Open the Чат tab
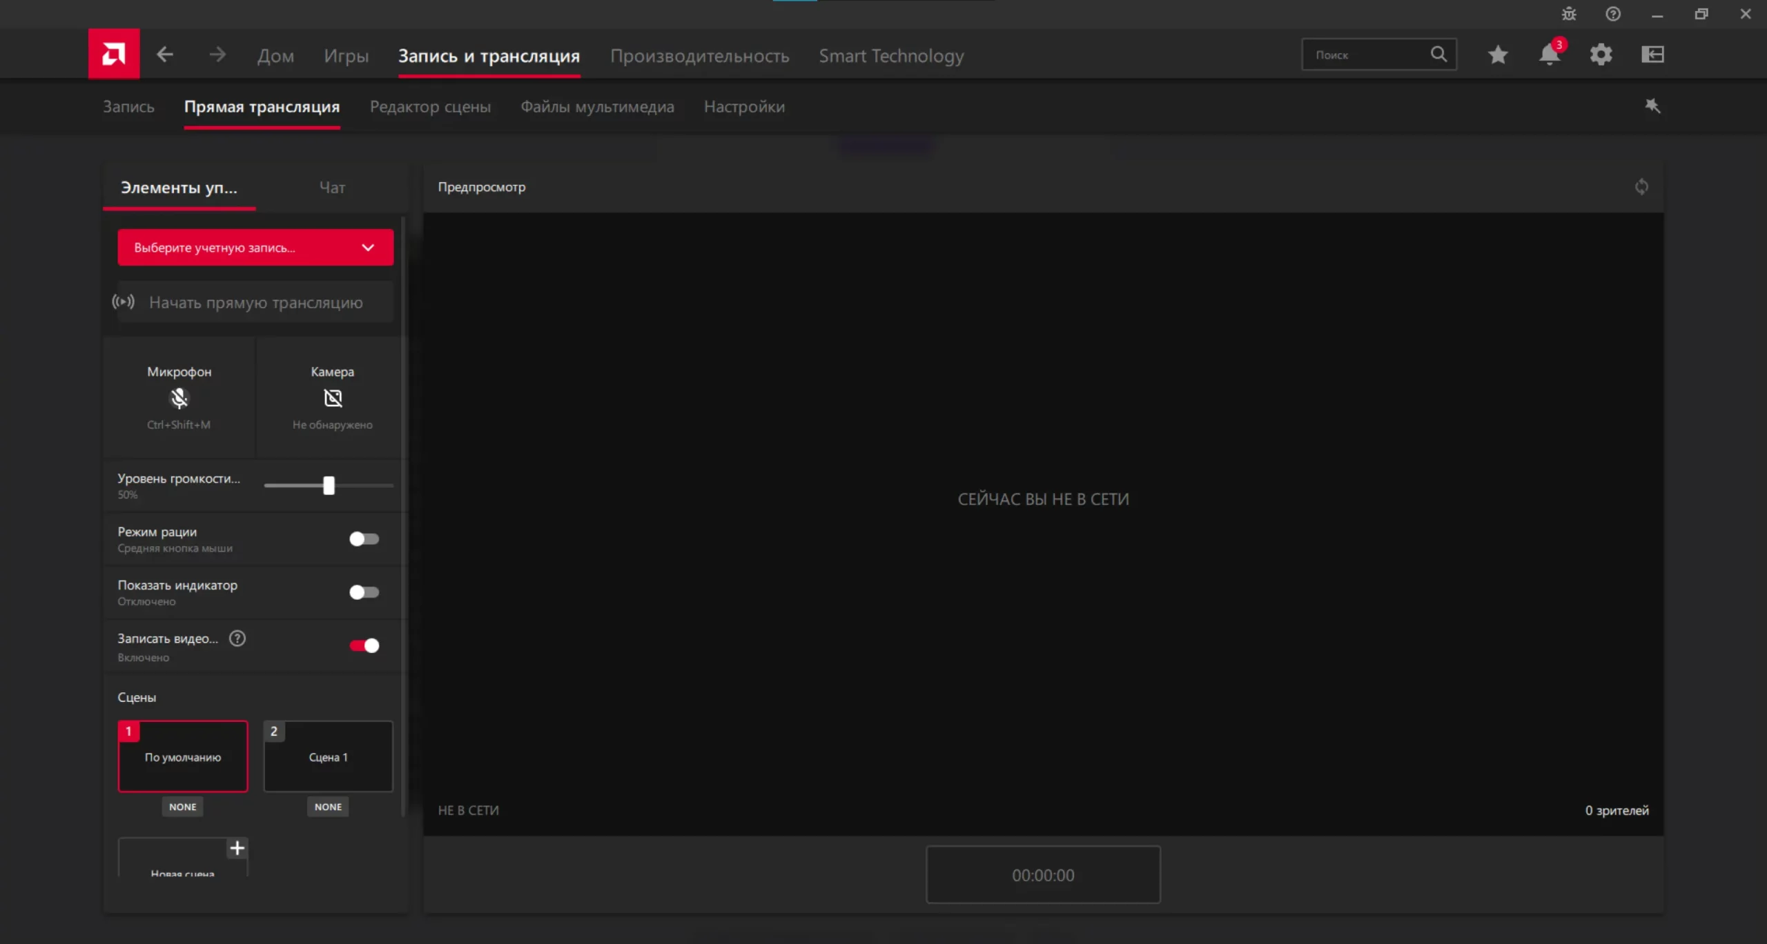 tap(332, 188)
